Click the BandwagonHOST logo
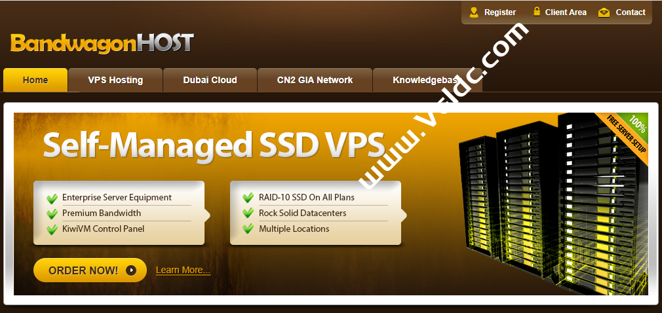662x313 pixels. pyautogui.click(x=102, y=43)
